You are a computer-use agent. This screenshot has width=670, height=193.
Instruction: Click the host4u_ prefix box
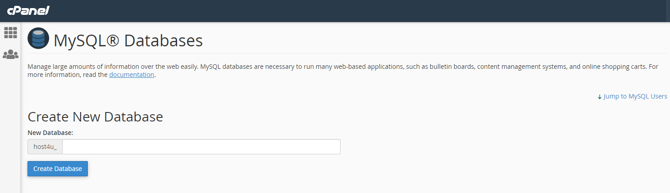tap(45, 147)
